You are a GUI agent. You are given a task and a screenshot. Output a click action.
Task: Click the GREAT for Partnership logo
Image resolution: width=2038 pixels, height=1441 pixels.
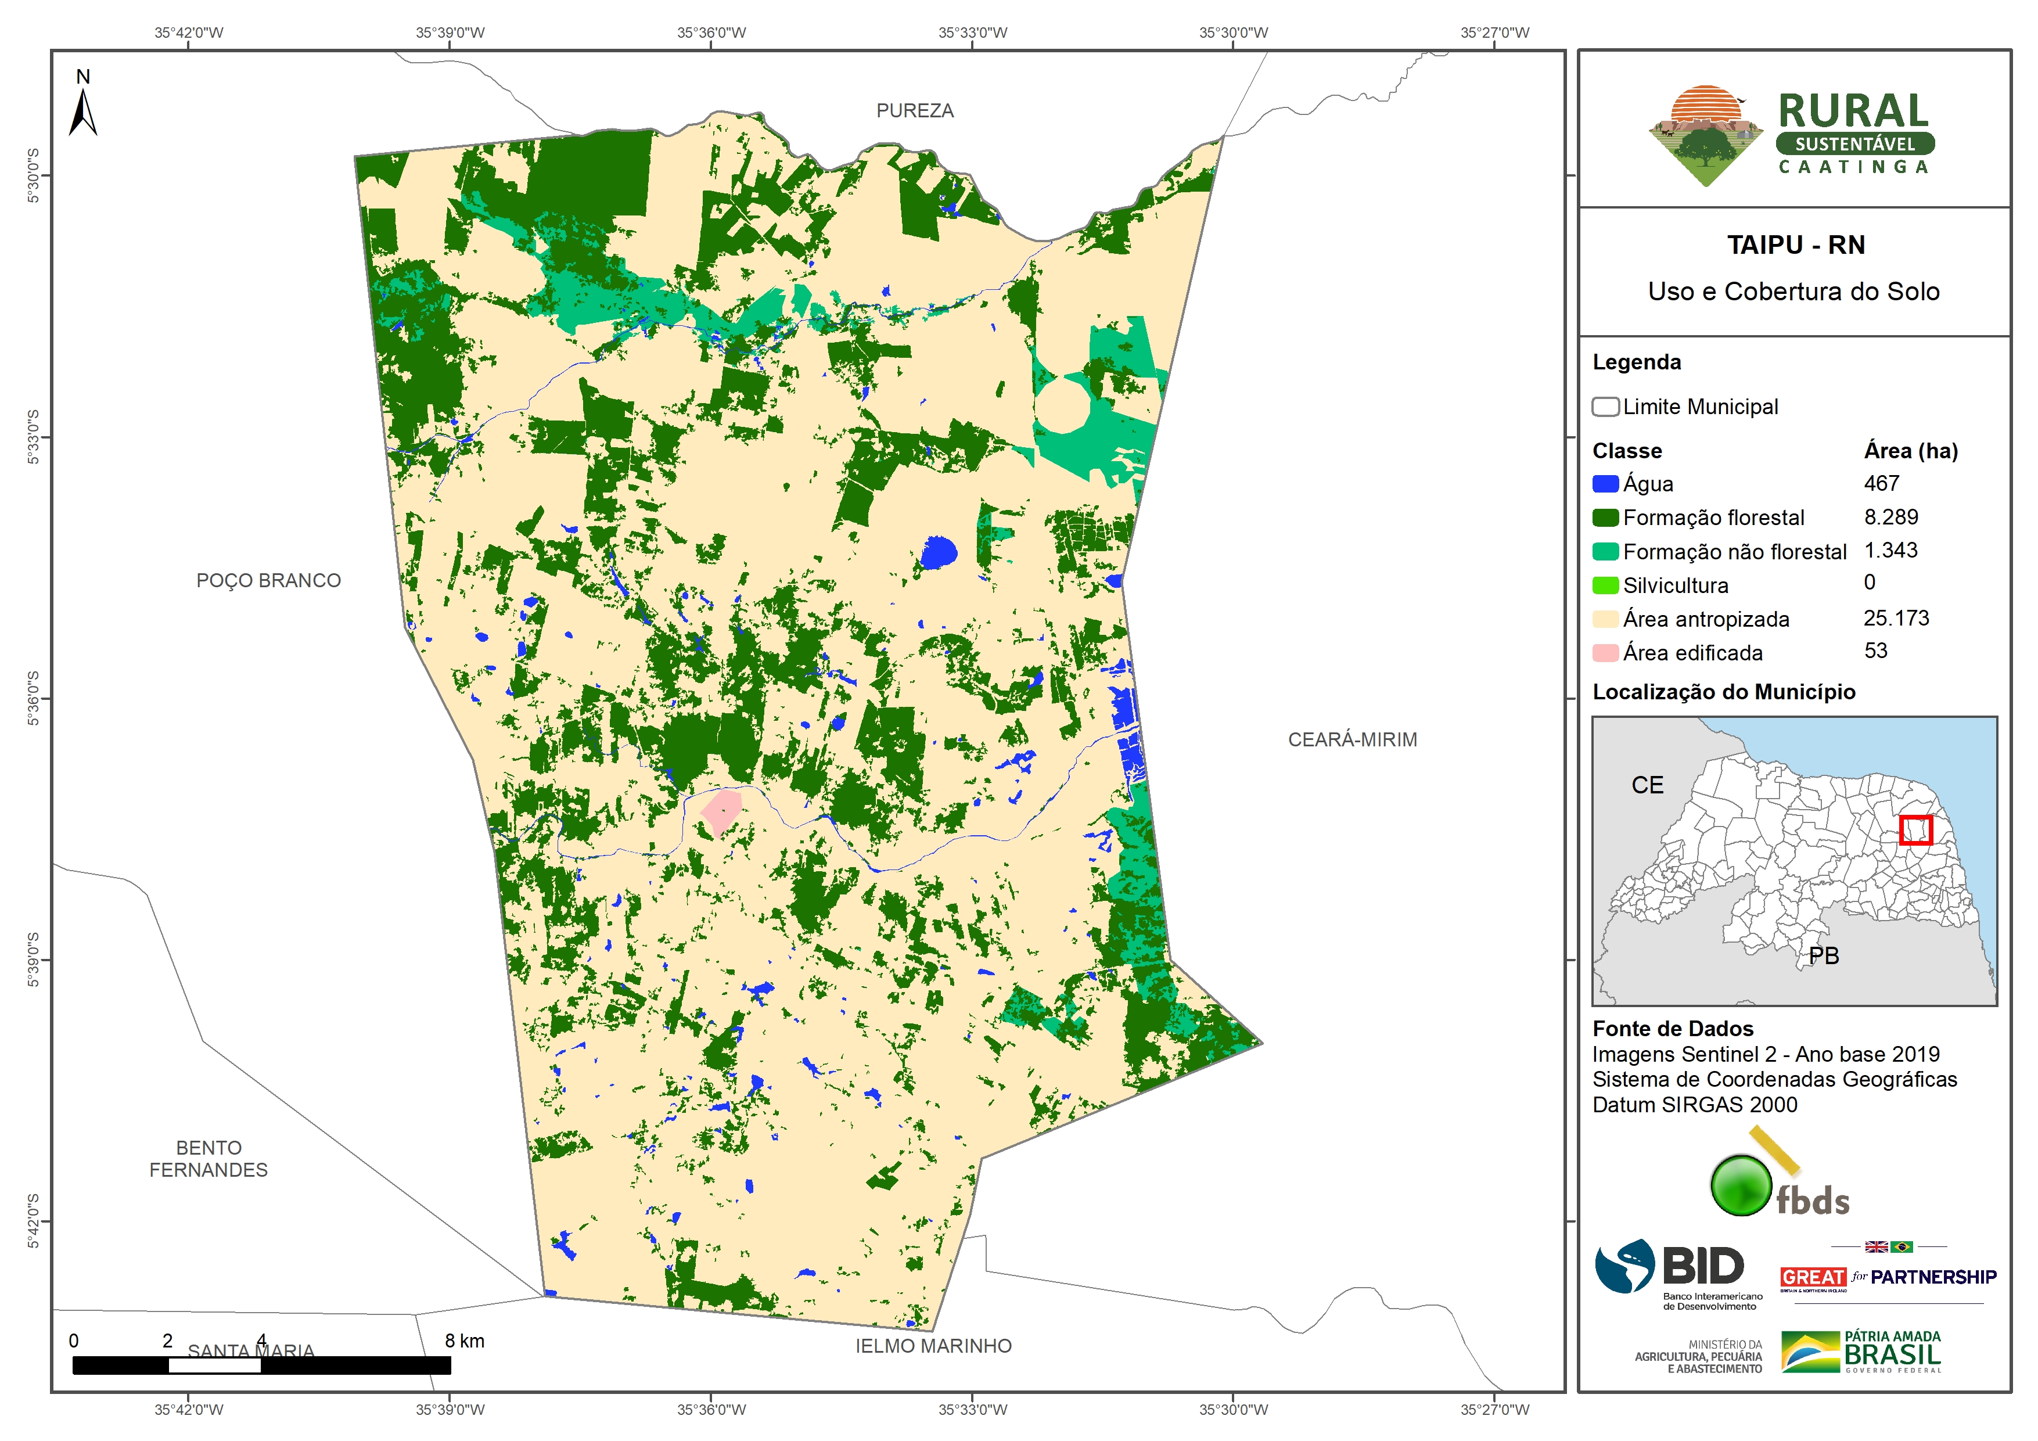pyautogui.click(x=1888, y=1277)
